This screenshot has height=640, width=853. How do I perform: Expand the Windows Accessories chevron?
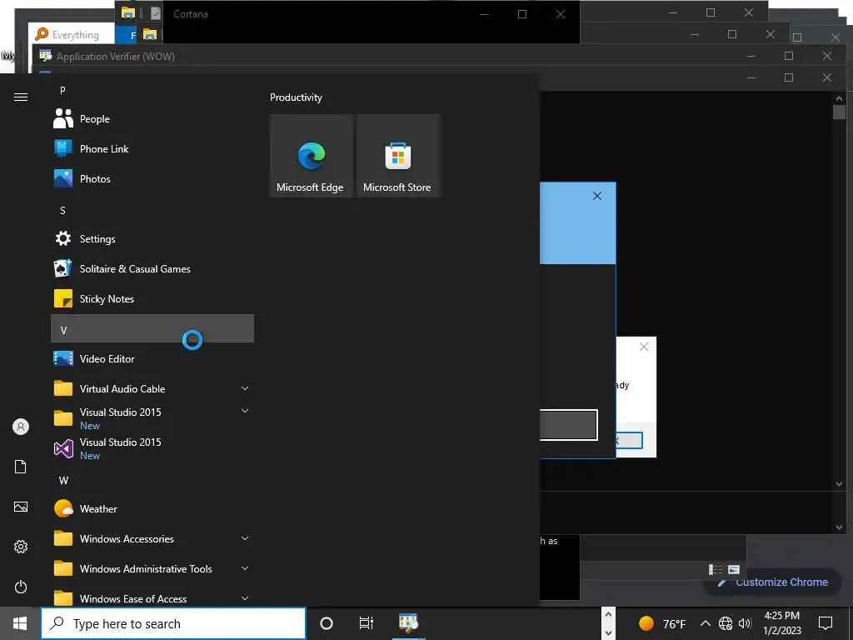pos(245,538)
